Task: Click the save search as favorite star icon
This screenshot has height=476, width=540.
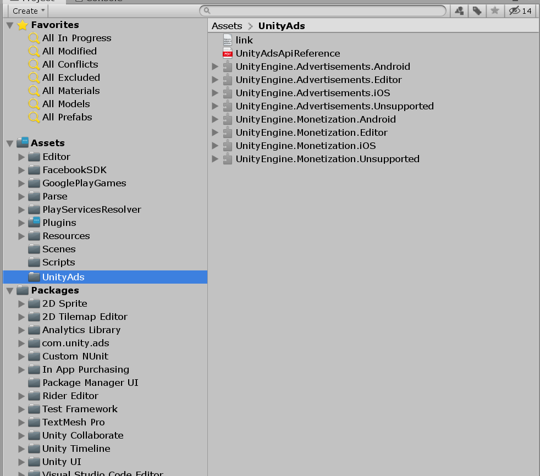Action: tap(494, 10)
